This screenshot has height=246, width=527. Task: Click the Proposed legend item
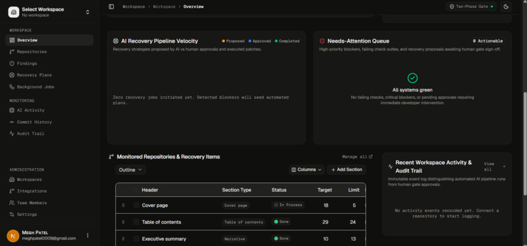click(x=233, y=41)
